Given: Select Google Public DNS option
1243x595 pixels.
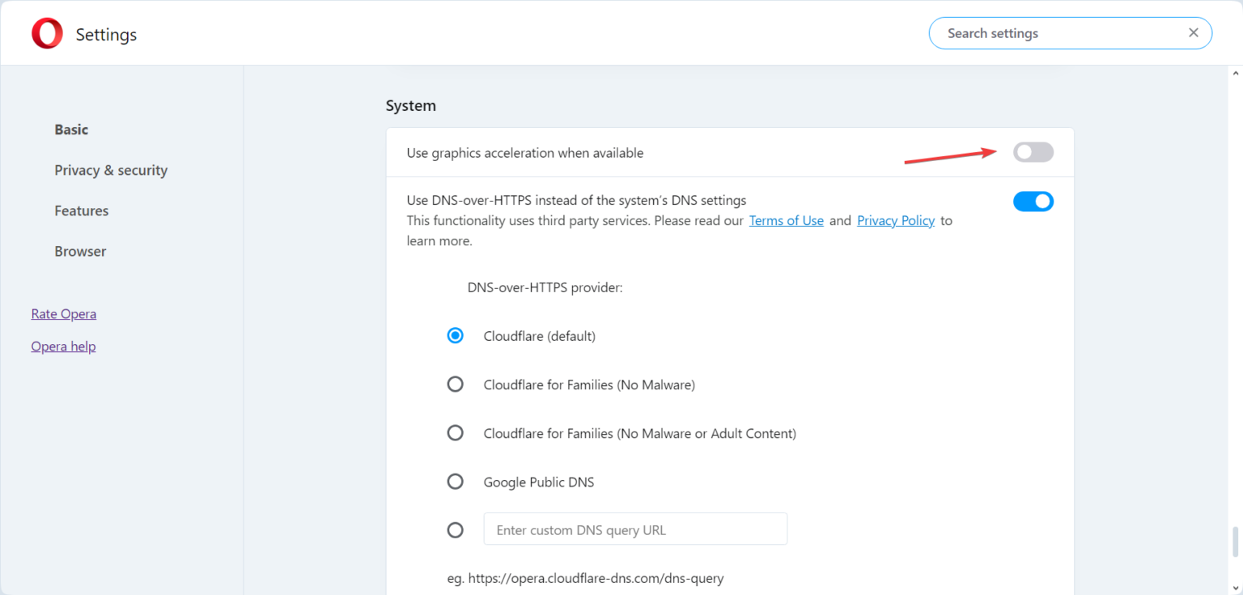Looking at the screenshot, I should (456, 482).
